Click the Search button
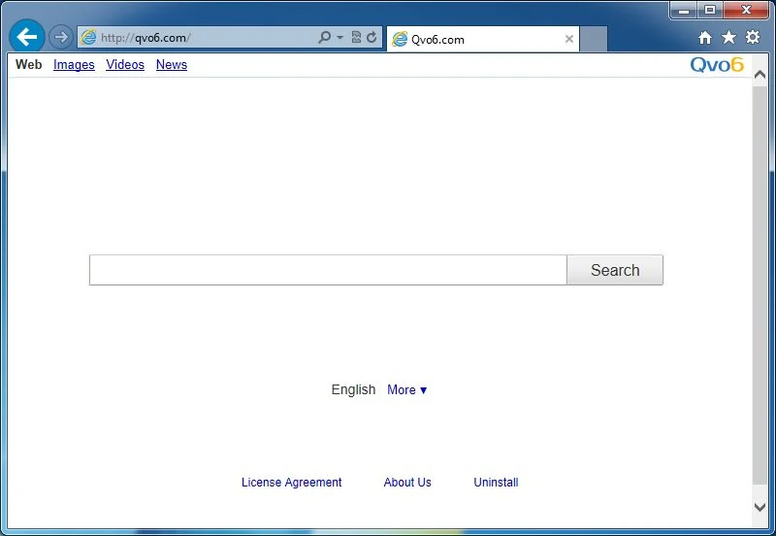The height and width of the screenshot is (536, 776). [615, 270]
